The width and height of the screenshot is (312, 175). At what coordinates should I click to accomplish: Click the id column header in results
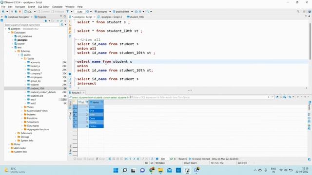point(83,102)
